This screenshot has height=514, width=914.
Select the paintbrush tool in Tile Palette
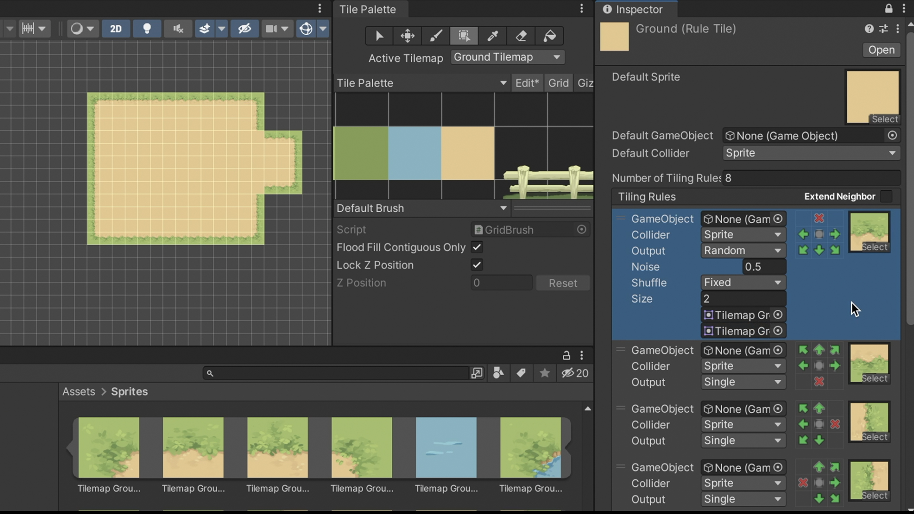coord(436,36)
